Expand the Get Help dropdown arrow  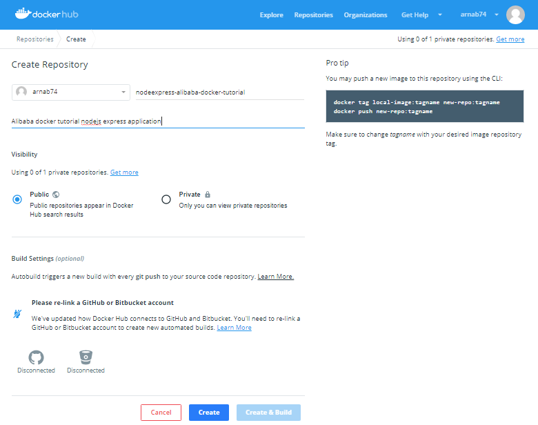tap(440, 14)
